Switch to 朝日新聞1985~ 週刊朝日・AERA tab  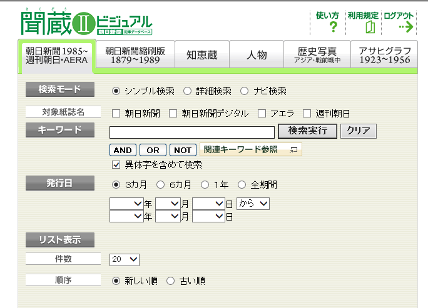pyautogui.click(x=57, y=56)
